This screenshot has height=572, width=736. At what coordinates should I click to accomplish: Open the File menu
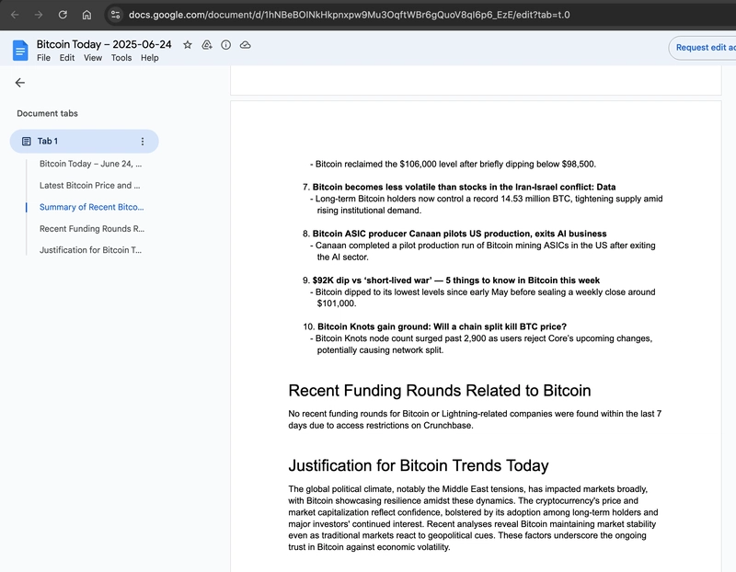tap(43, 58)
